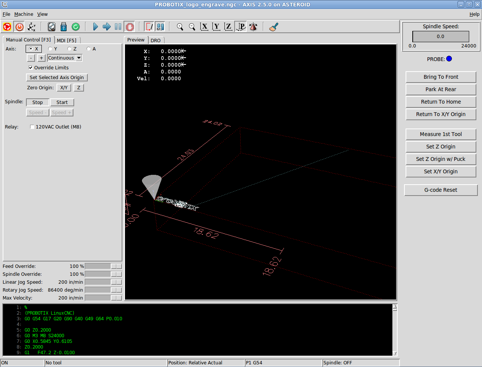482x367 pixels.
Task: Click Return To Home button
Action: coord(441,102)
